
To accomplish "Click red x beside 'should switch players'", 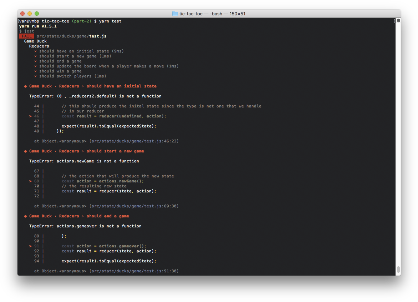I will [x=35, y=76].
